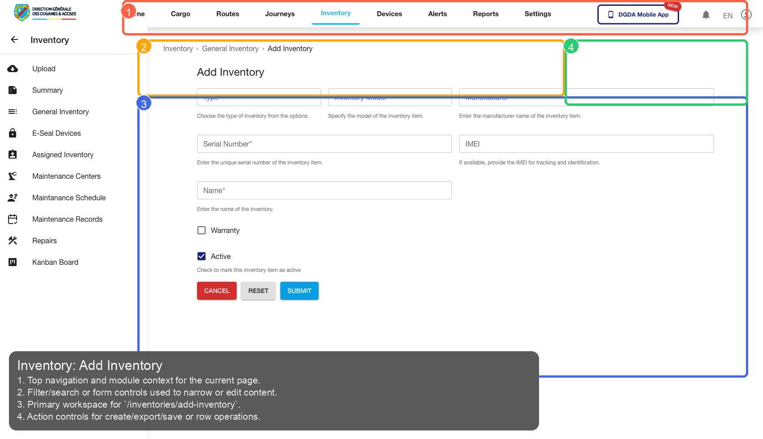Image resolution: width=763 pixels, height=439 pixels.
Task: Click the E-Seal Devices lock icon
Action: click(x=13, y=133)
